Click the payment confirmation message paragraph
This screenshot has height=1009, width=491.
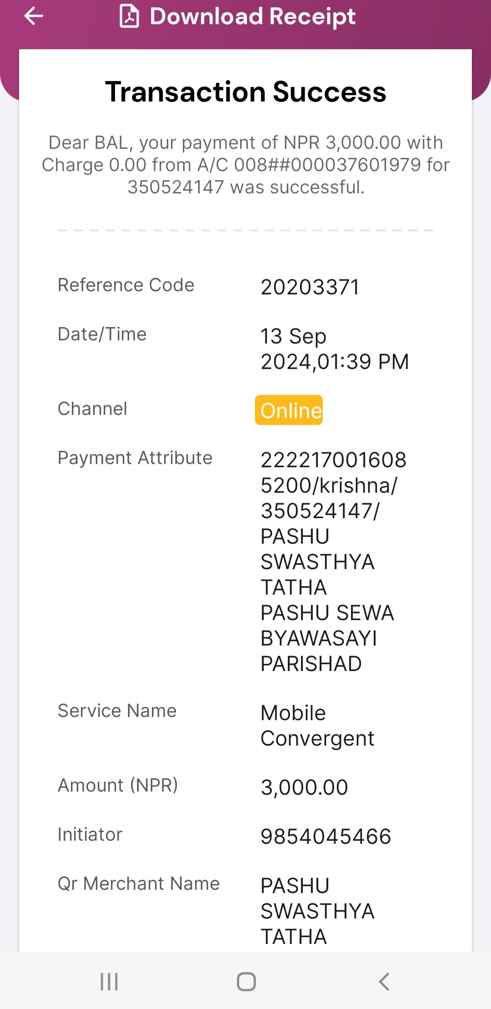(245, 165)
